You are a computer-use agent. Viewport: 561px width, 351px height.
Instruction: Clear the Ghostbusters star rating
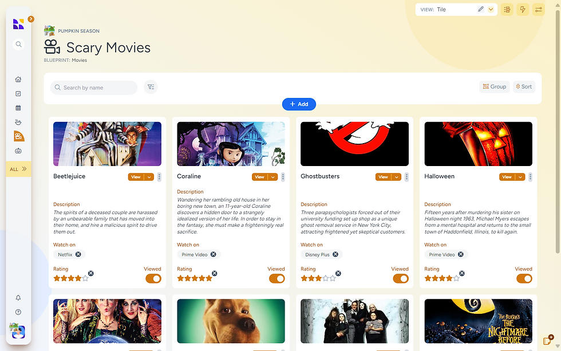click(338, 273)
